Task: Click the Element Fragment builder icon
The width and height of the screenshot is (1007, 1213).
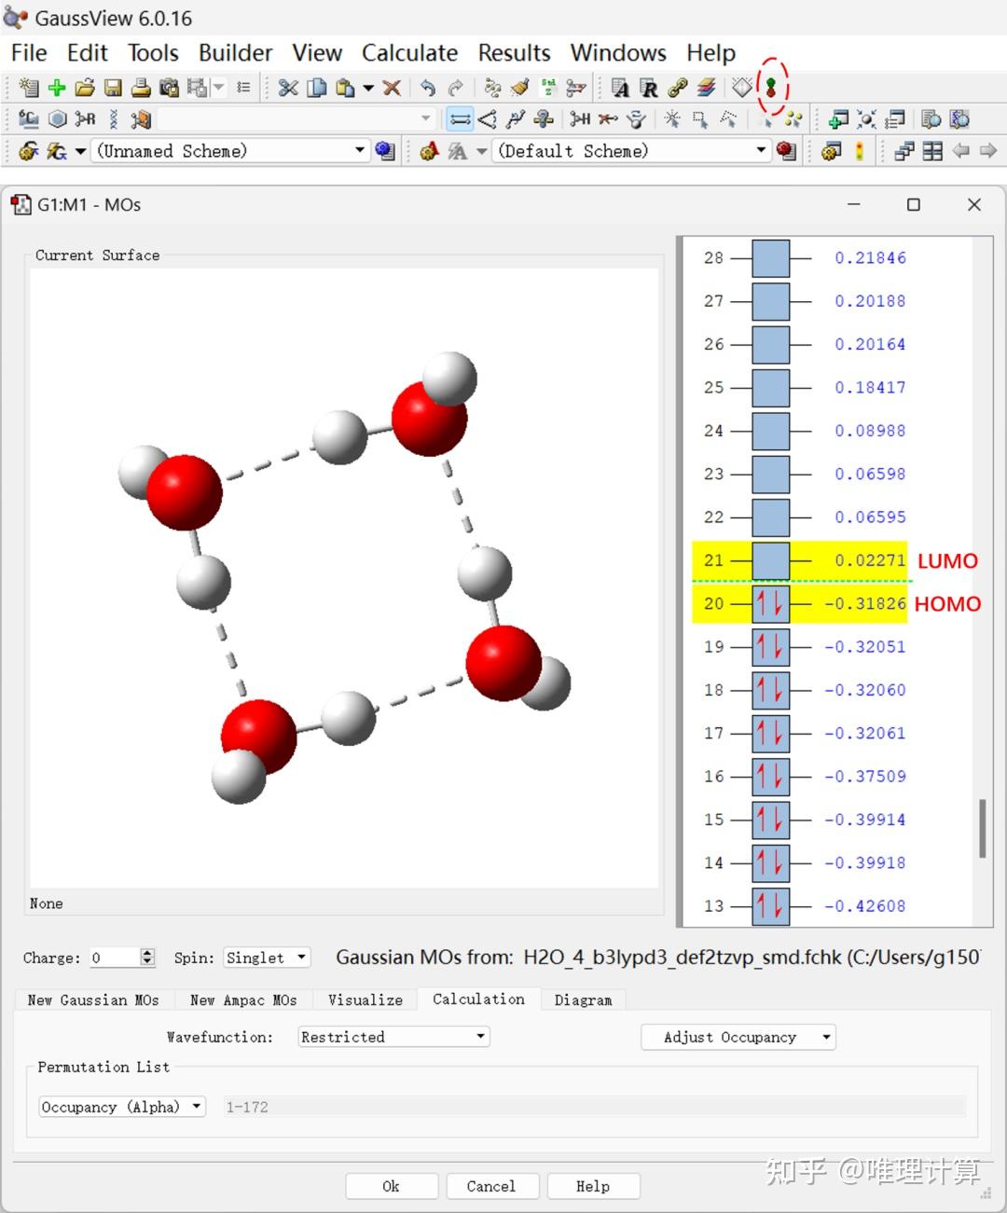Action: (29, 119)
